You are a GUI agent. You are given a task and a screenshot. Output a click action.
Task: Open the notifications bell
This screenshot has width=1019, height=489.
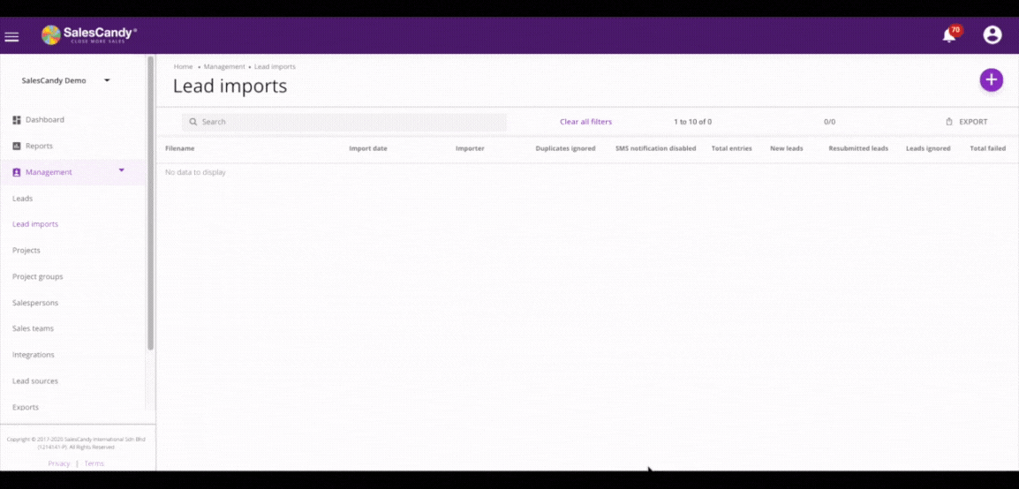pos(949,35)
